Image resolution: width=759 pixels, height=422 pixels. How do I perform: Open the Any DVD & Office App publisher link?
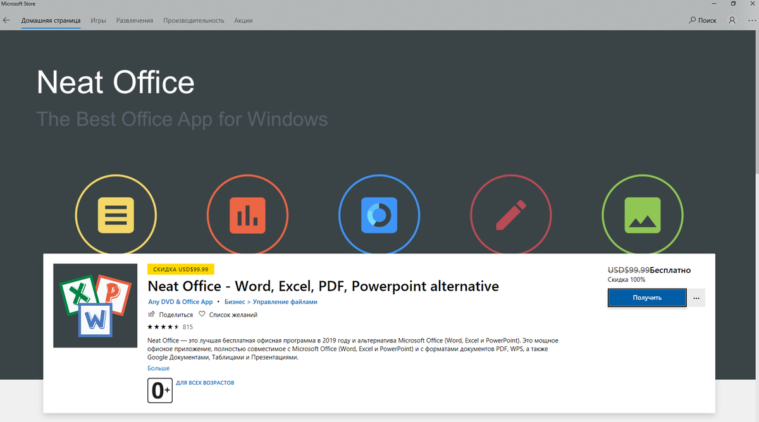180,302
